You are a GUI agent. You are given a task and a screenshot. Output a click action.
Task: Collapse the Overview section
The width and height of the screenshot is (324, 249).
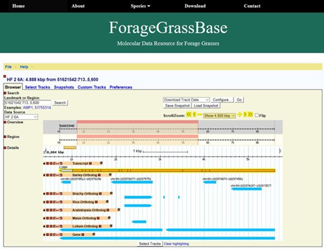click(x=5, y=122)
